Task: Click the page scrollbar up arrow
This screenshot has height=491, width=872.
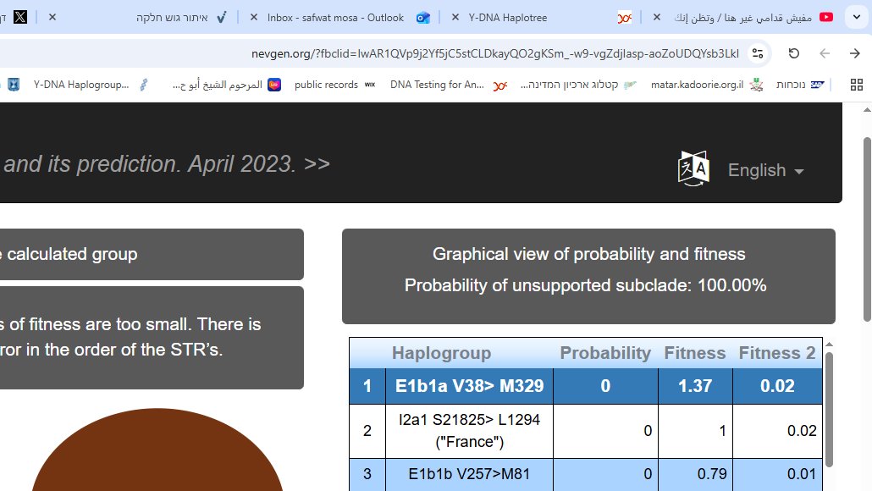Action: [867, 109]
